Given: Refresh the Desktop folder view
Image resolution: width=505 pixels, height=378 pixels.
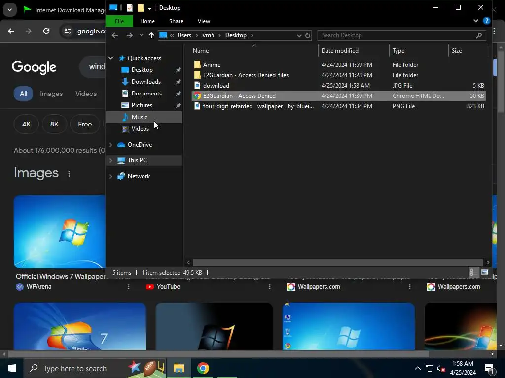Looking at the screenshot, I should click(x=308, y=35).
